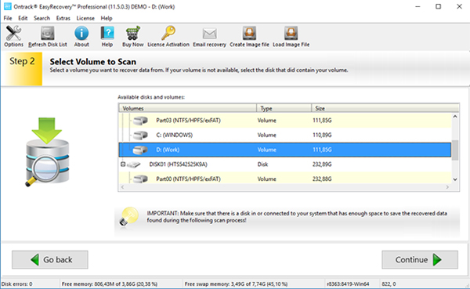470x289 pixels.
Task: Minimize the EasyRecovery window
Action: click(418, 6)
